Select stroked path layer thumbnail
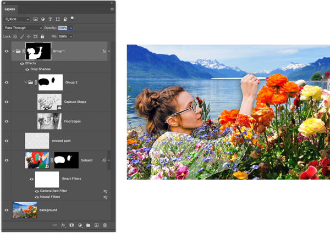 (x=37, y=141)
